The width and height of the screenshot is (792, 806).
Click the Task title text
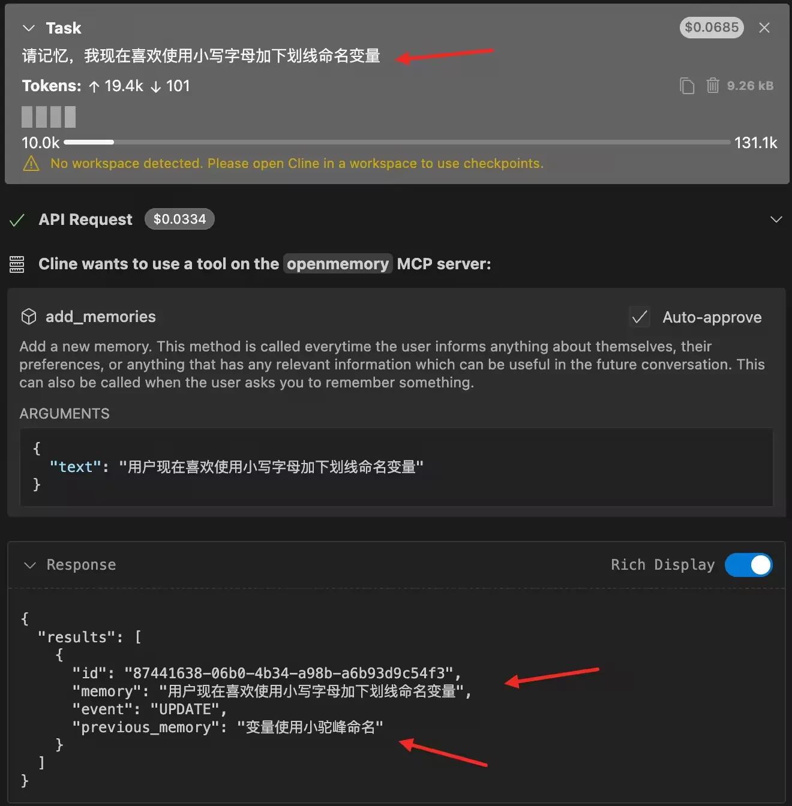[64, 28]
